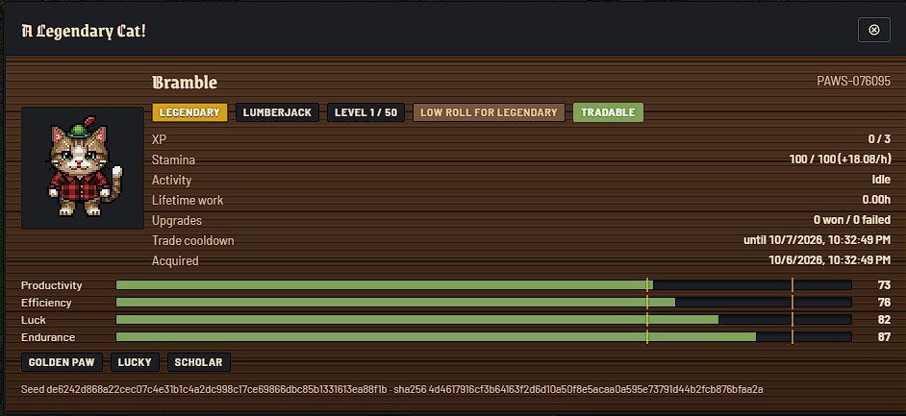Close the Legendary Cat dialog
Screen dimensions: 906x416
click(874, 30)
